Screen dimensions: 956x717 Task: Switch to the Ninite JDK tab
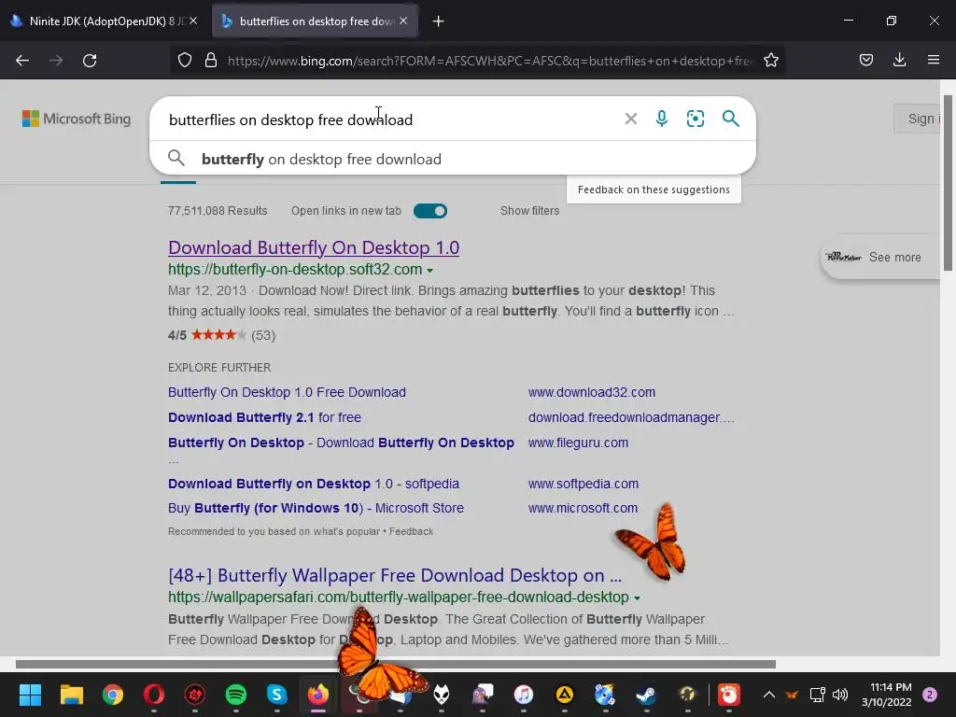[x=104, y=21]
